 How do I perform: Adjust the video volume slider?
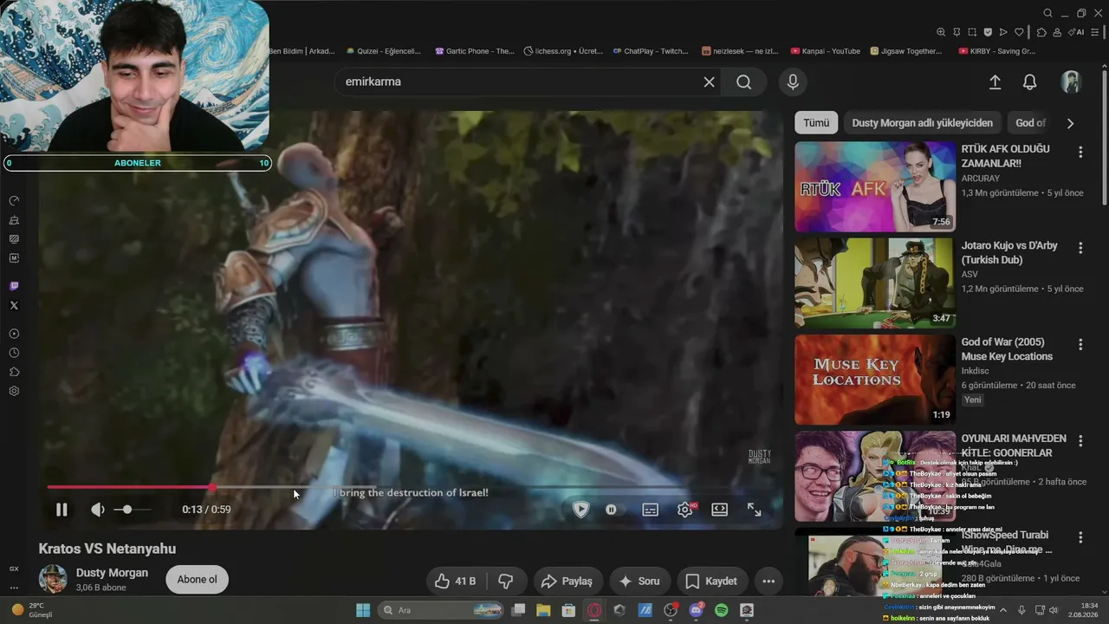click(133, 510)
